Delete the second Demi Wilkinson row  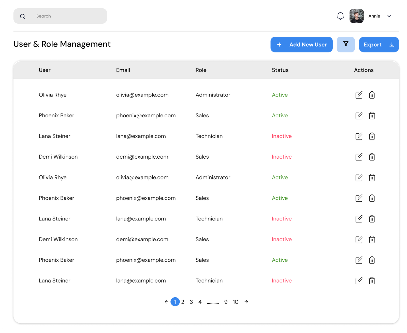(x=372, y=239)
